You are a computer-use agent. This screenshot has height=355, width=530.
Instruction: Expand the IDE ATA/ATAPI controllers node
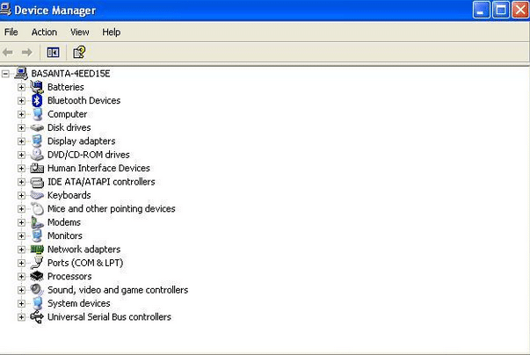point(21,182)
